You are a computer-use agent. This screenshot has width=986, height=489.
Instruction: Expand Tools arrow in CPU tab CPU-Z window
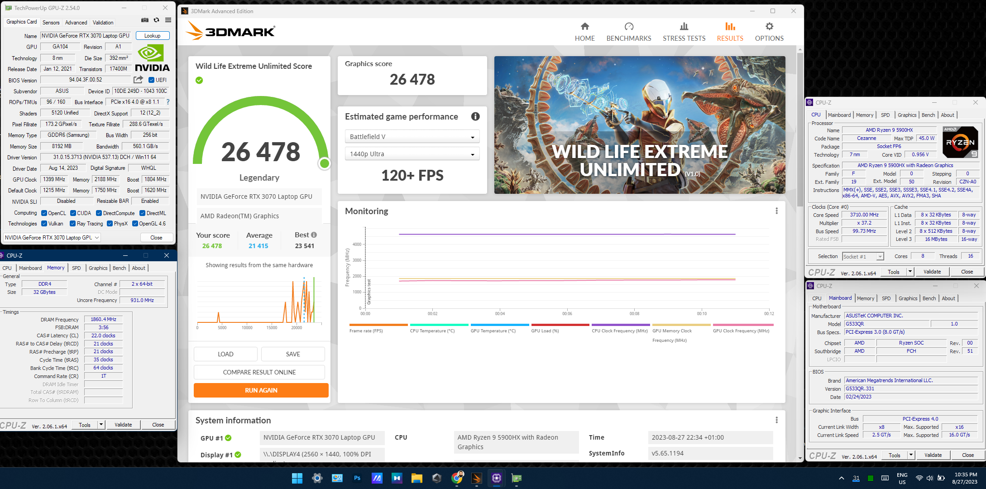tap(910, 272)
